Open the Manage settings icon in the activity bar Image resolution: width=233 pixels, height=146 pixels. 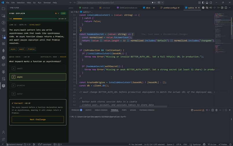3,139
